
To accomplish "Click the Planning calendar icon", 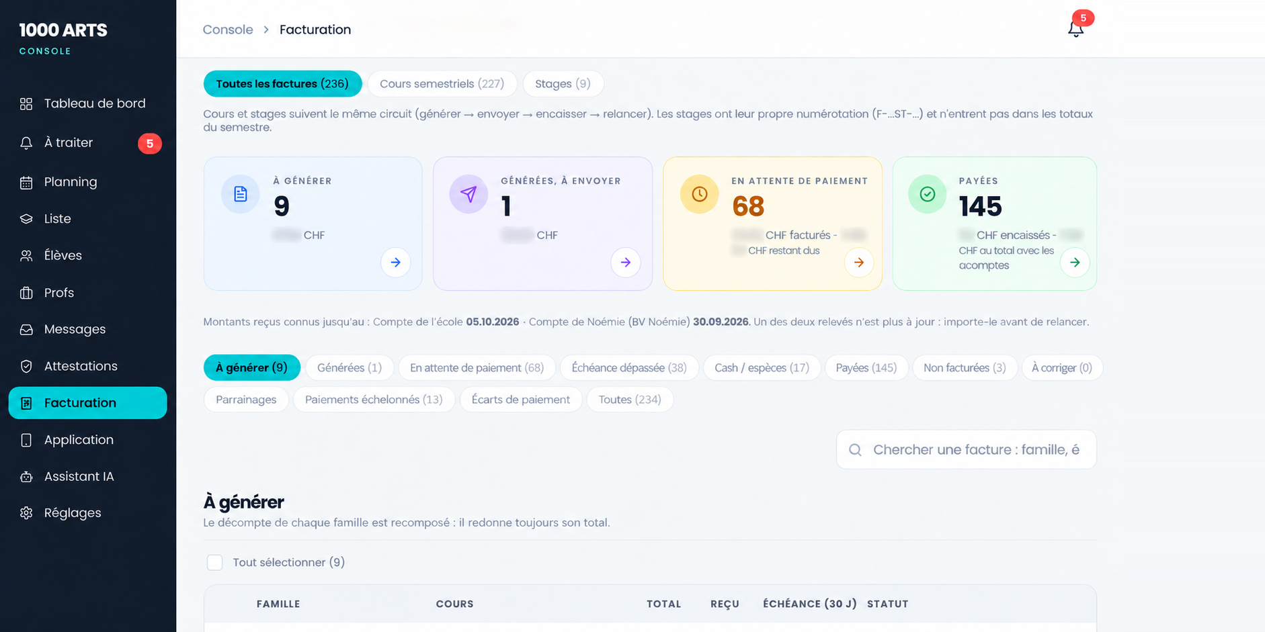I will [x=26, y=182].
